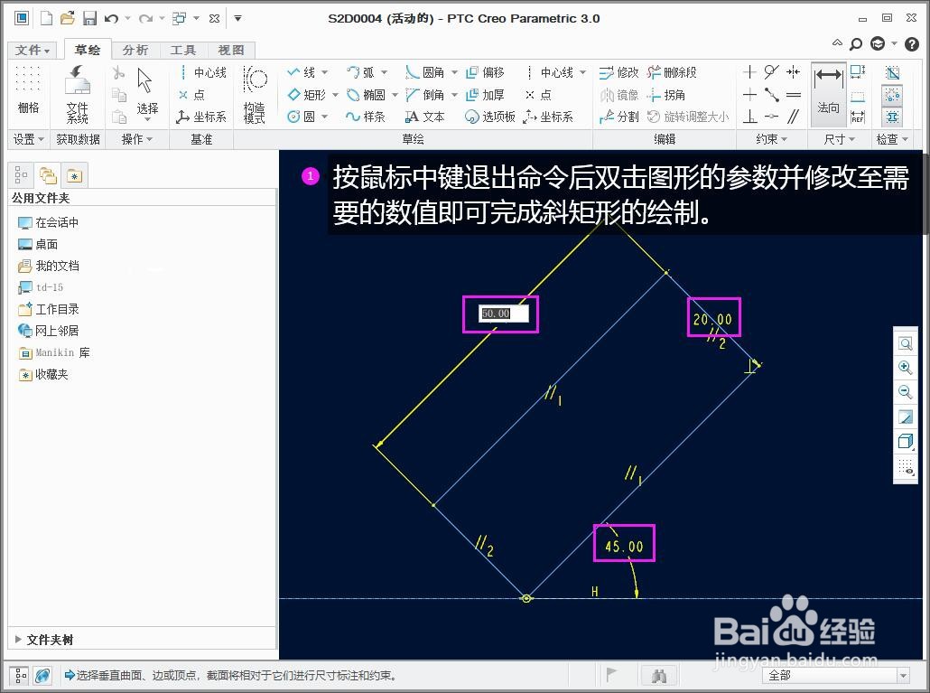
Task: Open the 选项板 palette
Action: pyautogui.click(x=490, y=117)
